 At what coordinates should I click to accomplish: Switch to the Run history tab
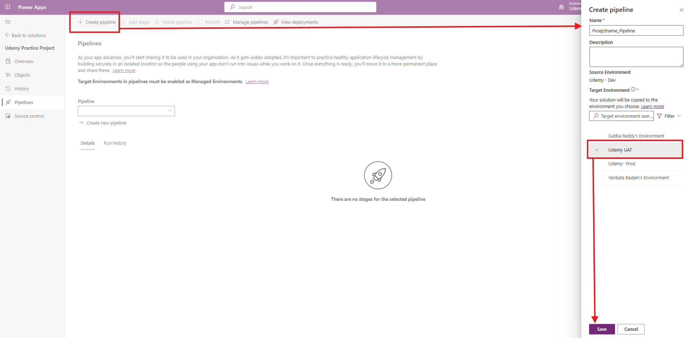click(115, 143)
